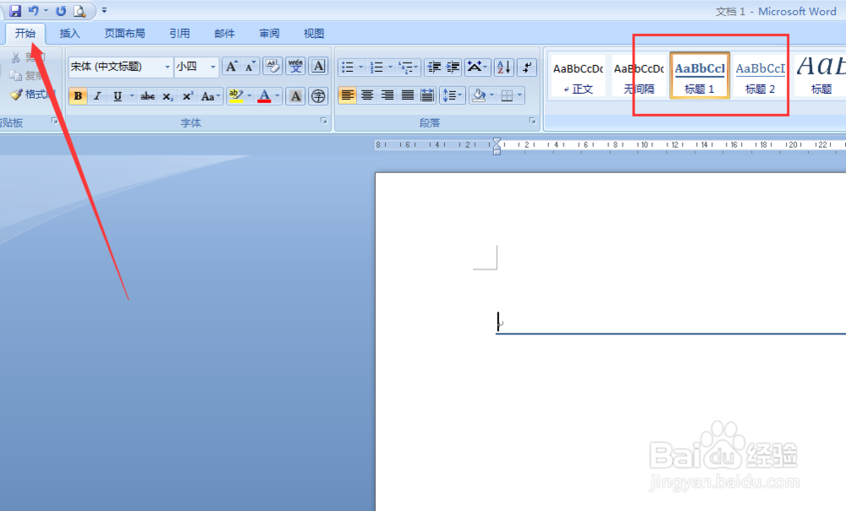846x511 pixels.
Task: Click the Format Painter button
Action: 32,95
